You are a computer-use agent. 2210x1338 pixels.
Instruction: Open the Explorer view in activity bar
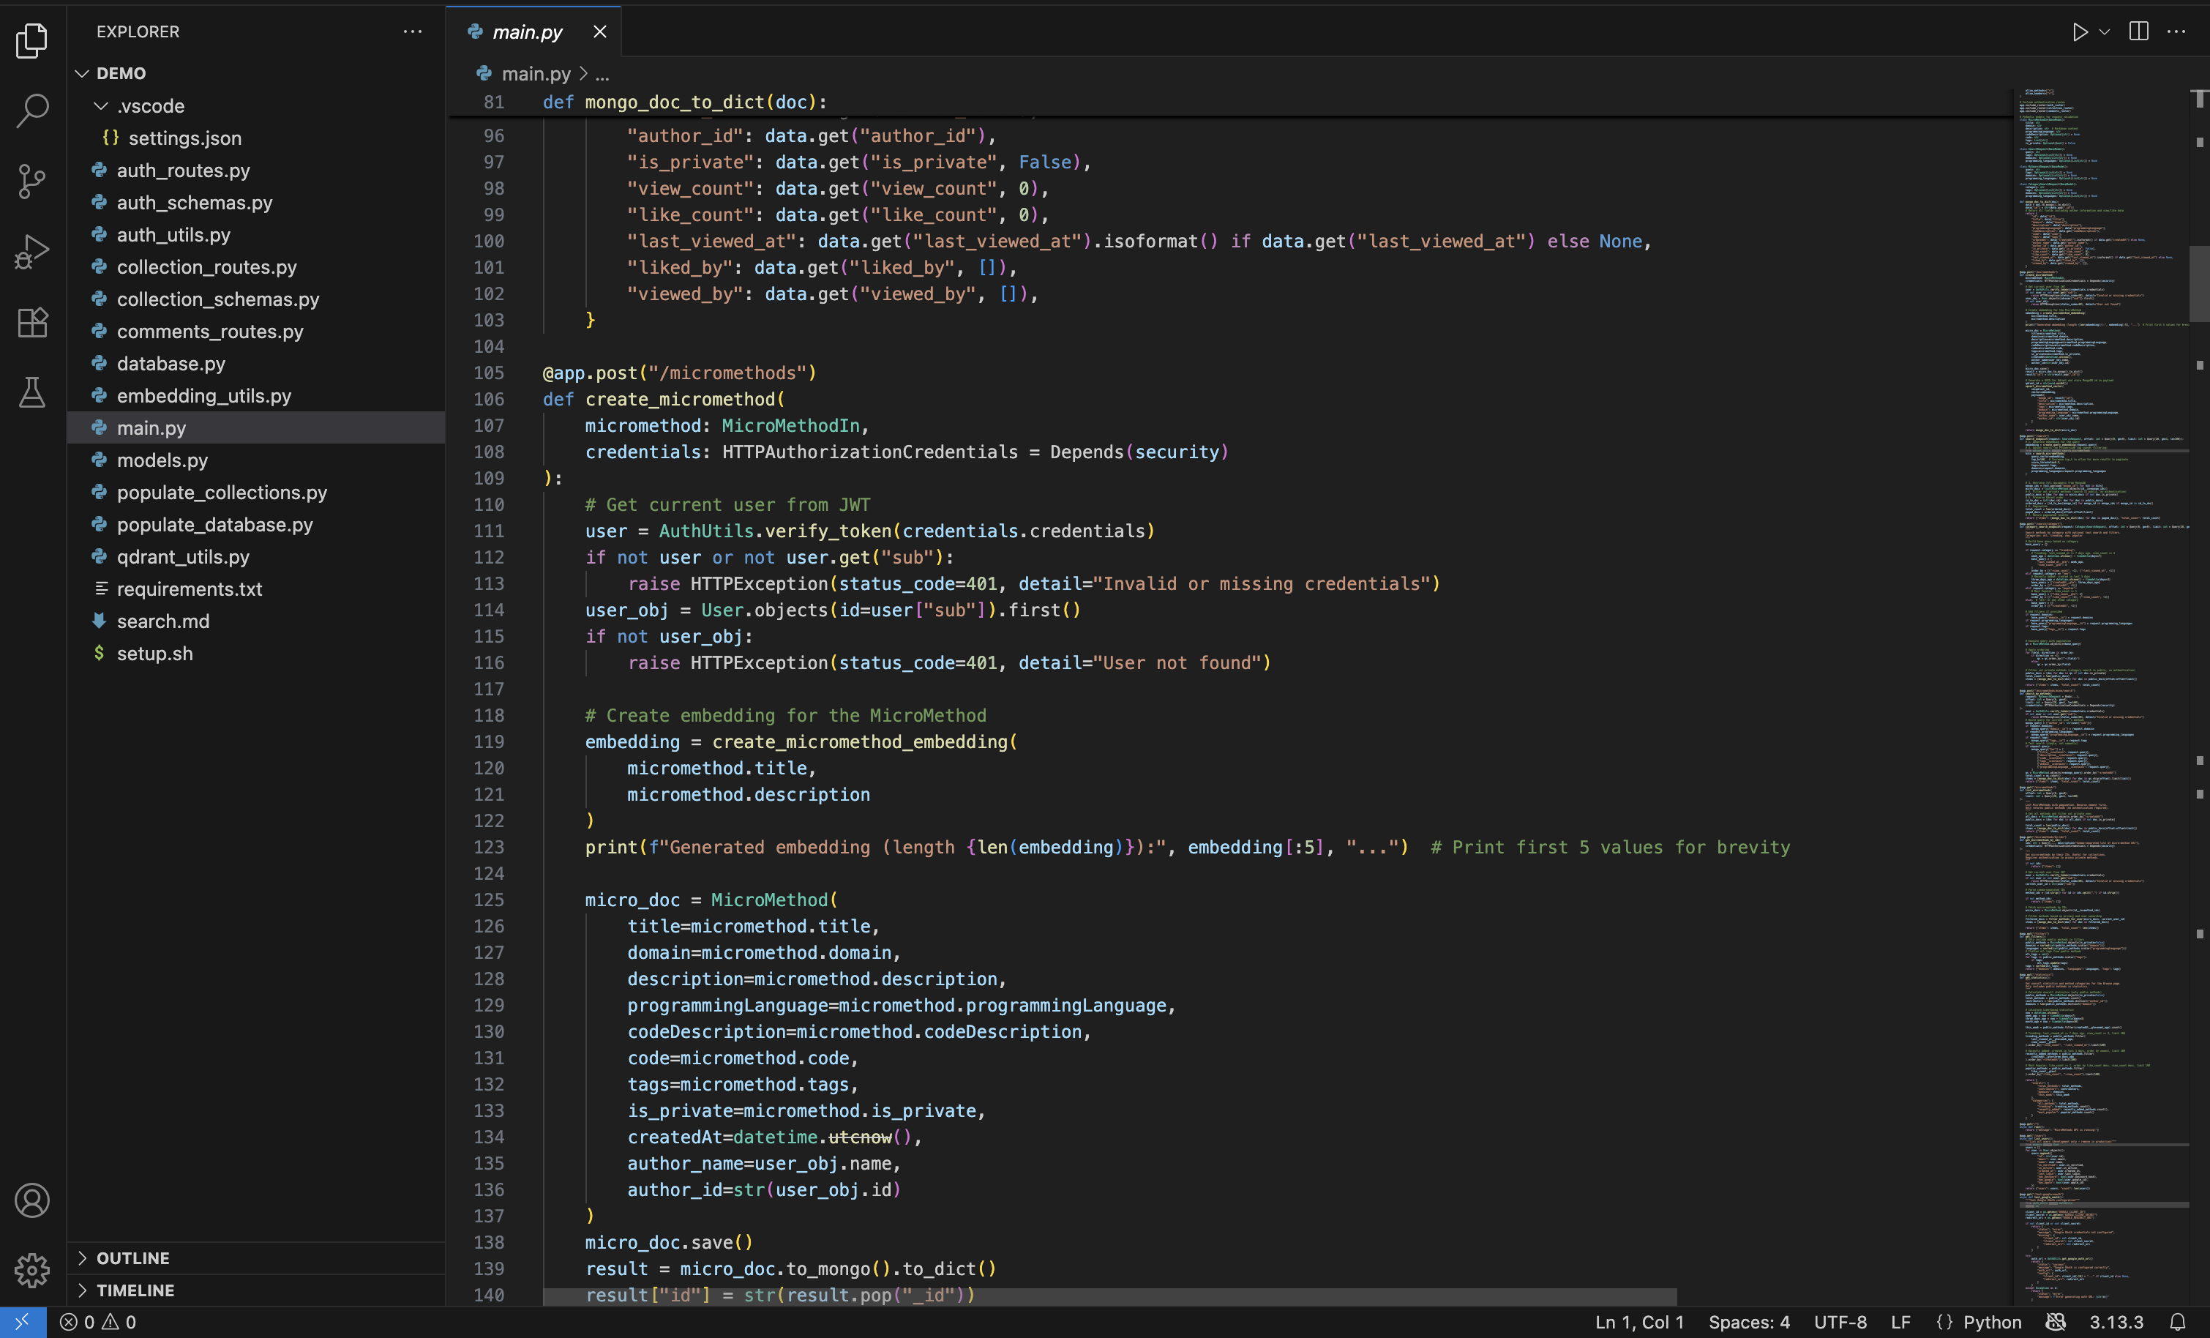click(x=32, y=40)
